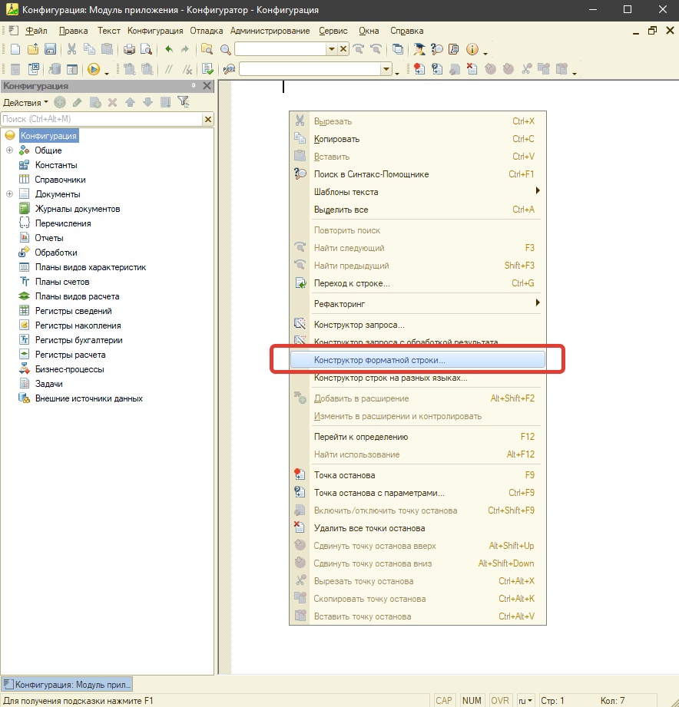
Task: Click the Start debugging play icon
Action: (x=94, y=69)
